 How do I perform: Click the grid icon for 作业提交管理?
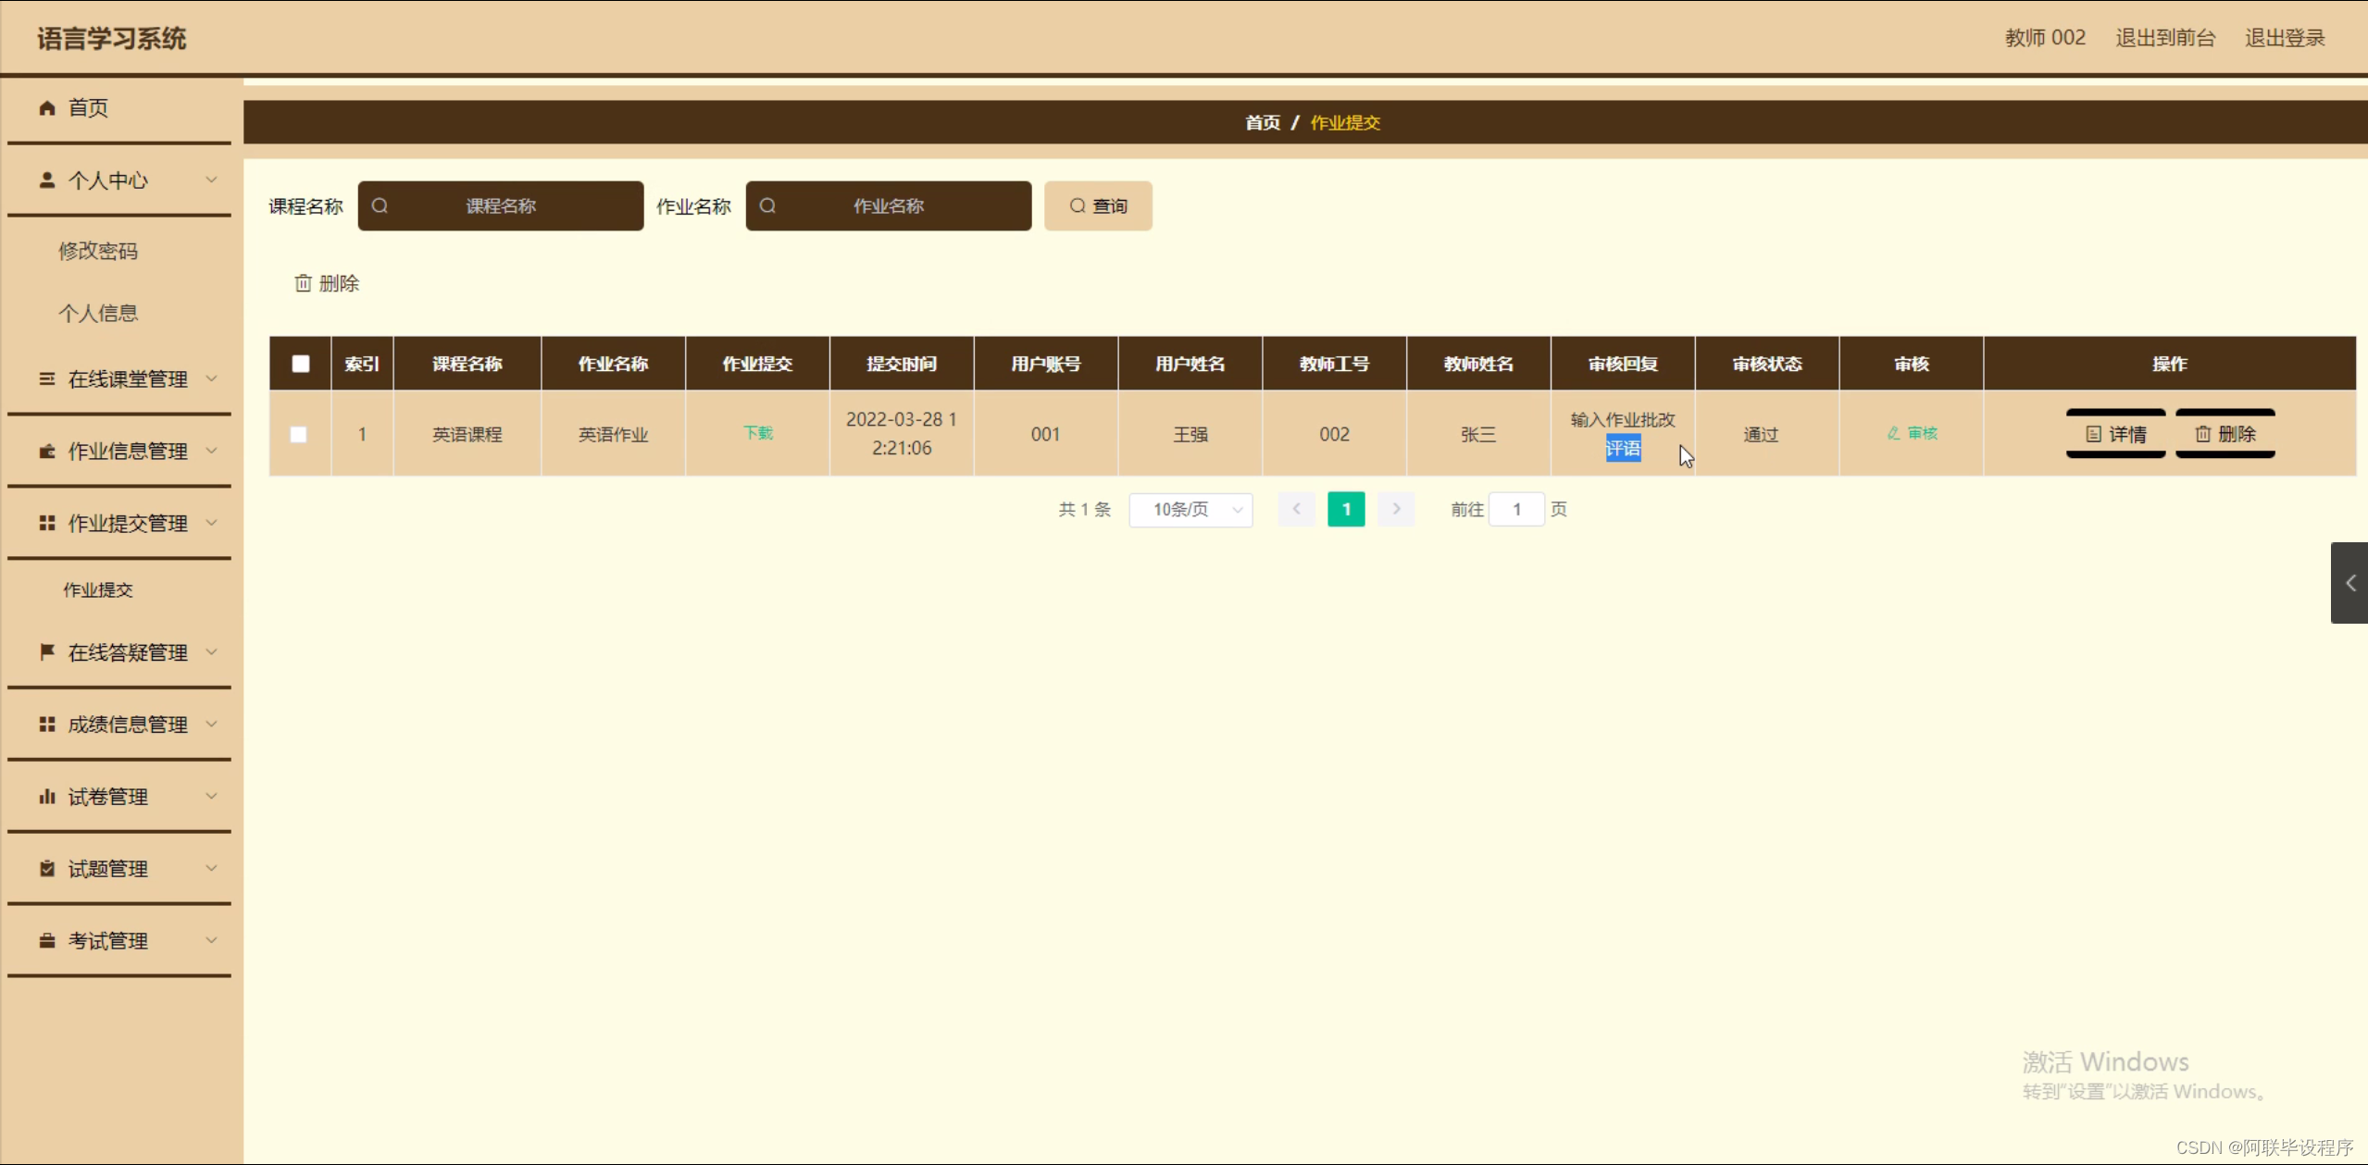(x=47, y=523)
